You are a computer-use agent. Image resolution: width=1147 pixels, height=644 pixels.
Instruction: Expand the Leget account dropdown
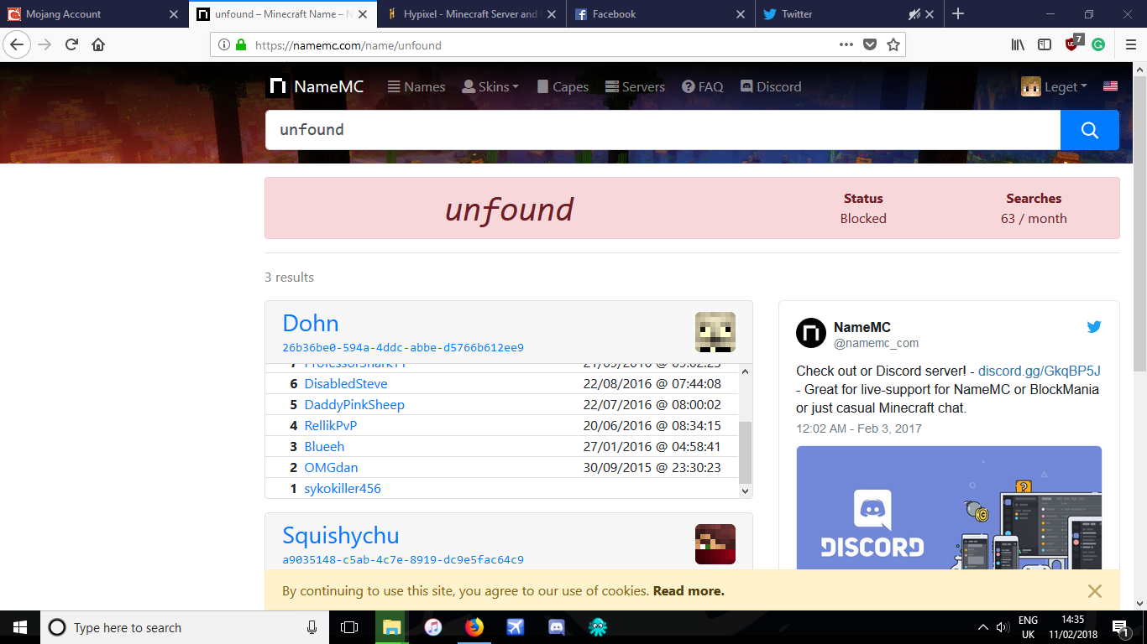pyautogui.click(x=1054, y=86)
